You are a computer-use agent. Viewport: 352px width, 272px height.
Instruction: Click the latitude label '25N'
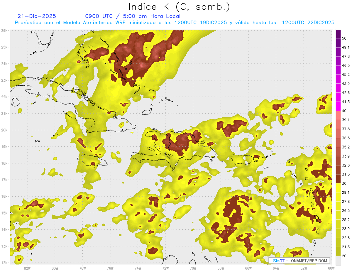[4, 47]
